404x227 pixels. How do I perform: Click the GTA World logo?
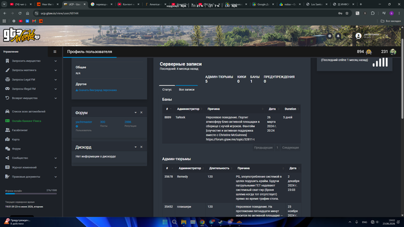pyautogui.click(x=21, y=35)
